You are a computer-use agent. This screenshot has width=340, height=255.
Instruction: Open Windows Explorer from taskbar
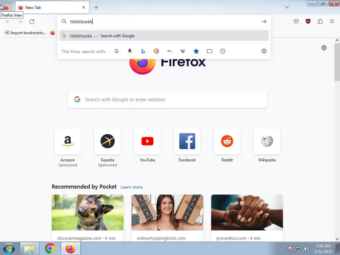[x=30, y=248]
